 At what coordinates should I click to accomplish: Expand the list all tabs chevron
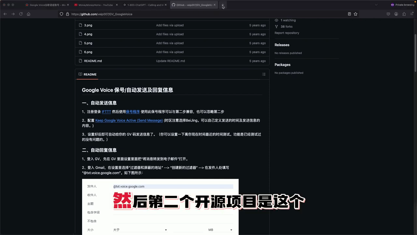[376, 5]
